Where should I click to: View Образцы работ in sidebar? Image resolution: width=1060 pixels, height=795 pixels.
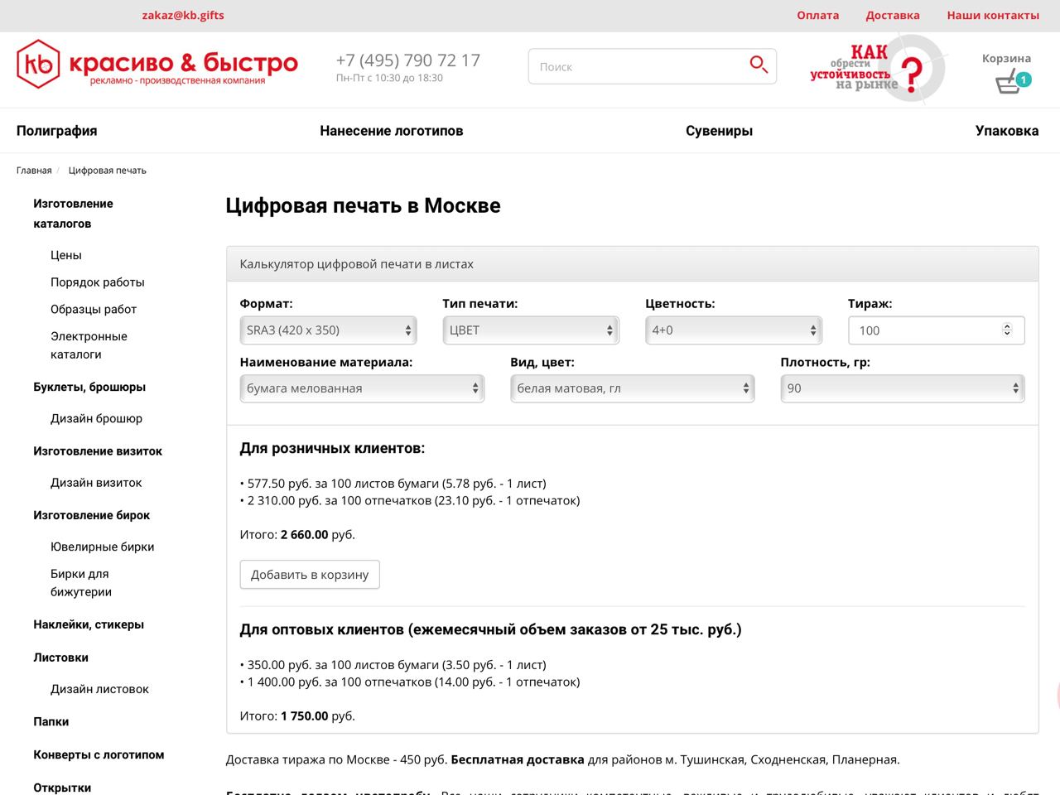(94, 310)
